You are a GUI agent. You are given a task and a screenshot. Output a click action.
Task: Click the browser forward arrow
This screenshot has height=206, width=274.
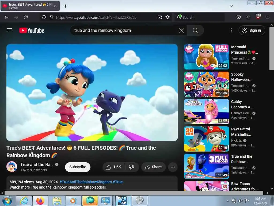pyautogui.click(x=16, y=17)
